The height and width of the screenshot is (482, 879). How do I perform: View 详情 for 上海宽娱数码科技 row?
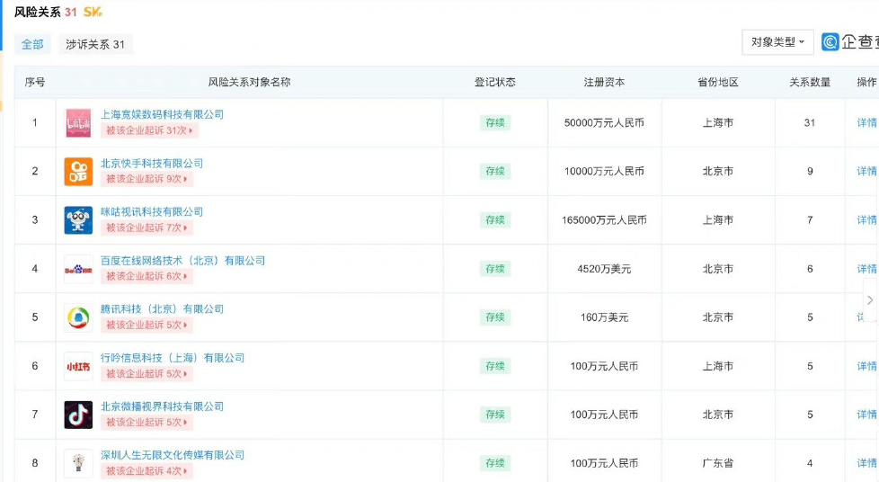click(x=866, y=122)
